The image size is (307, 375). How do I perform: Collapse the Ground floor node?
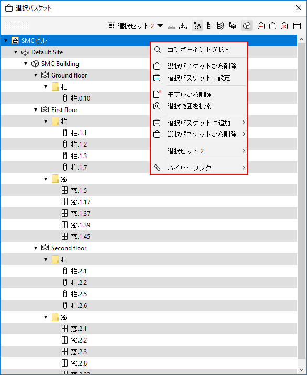(x=36, y=75)
